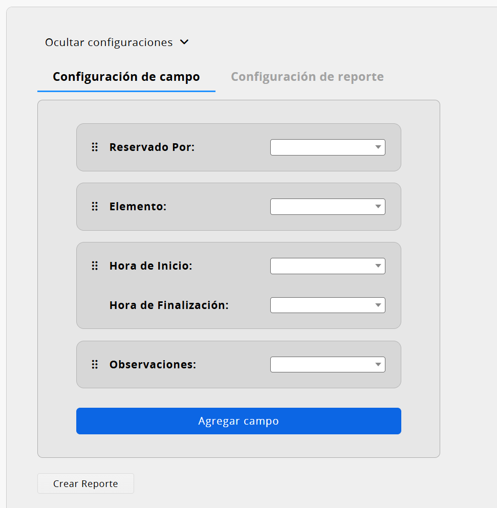Open the Observaciones dropdown
Image resolution: width=497 pixels, height=508 pixels.
point(328,364)
